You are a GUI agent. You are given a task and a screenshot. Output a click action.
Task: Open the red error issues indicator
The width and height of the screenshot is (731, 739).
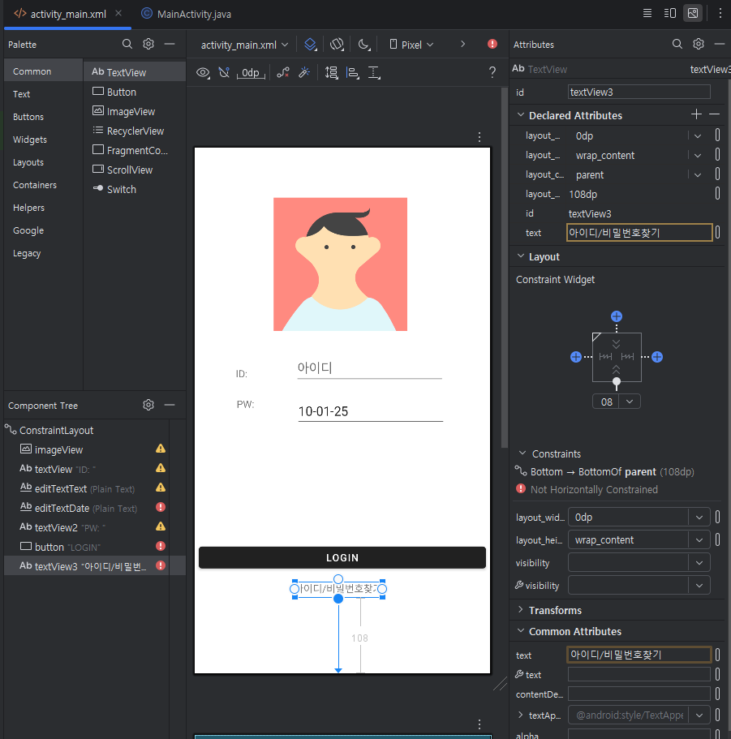(492, 44)
